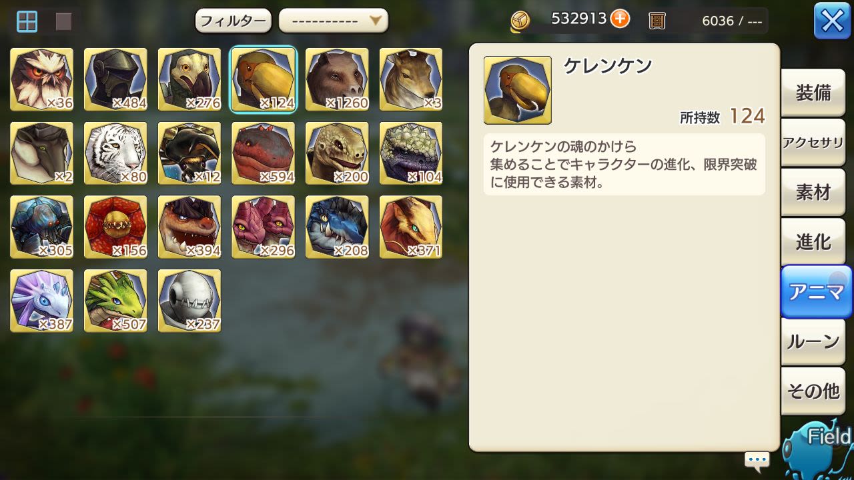
Task: Go to the その他 others tab
Action: (813, 391)
